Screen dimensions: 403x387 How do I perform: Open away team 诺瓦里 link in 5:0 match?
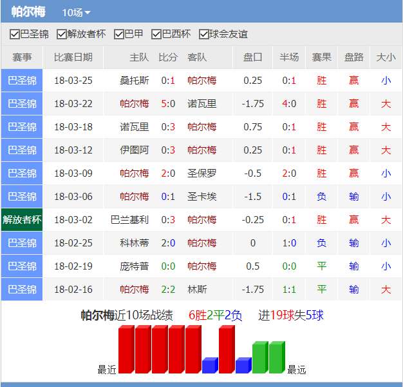click(201, 104)
